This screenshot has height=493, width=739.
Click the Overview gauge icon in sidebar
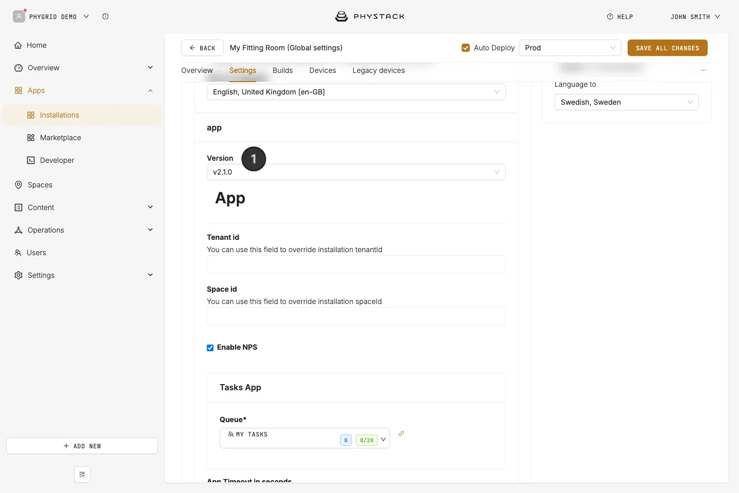click(x=18, y=68)
